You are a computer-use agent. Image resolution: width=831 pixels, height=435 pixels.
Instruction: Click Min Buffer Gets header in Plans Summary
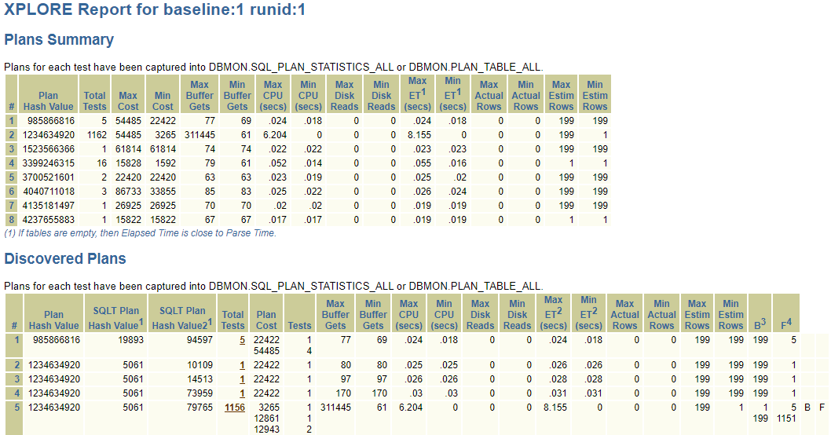237,95
